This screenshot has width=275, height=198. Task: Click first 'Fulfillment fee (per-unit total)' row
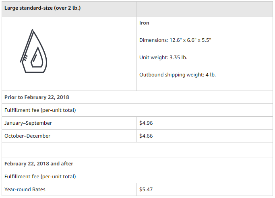tap(137, 110)
